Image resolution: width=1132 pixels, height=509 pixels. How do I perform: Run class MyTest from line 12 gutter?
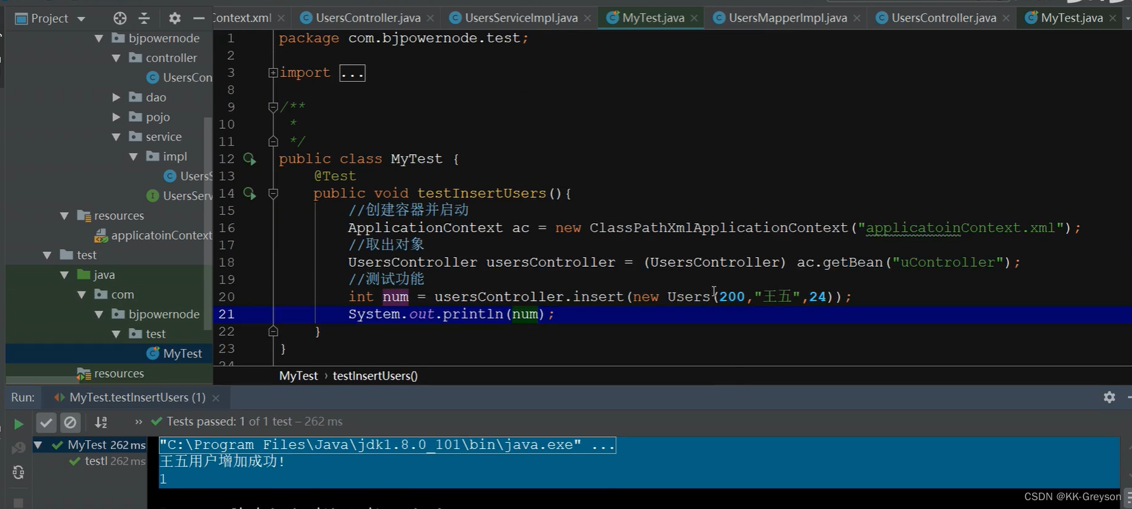(250, 159)
